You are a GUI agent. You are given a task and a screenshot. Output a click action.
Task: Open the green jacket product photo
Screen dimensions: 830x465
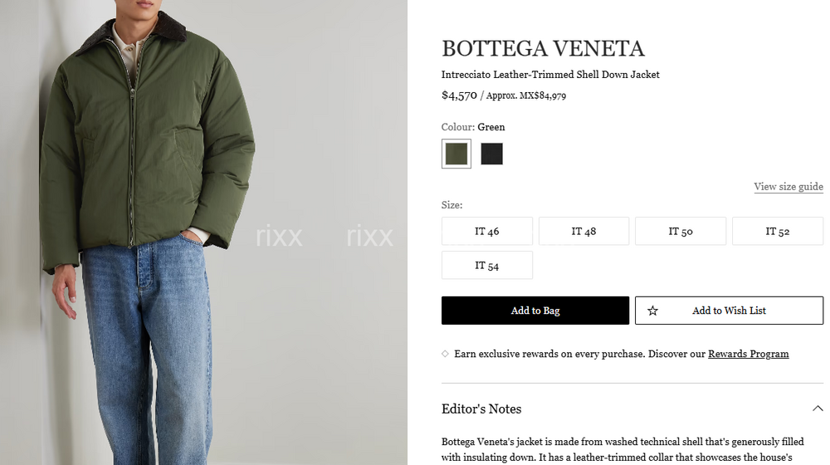click(x=204, y=232)
